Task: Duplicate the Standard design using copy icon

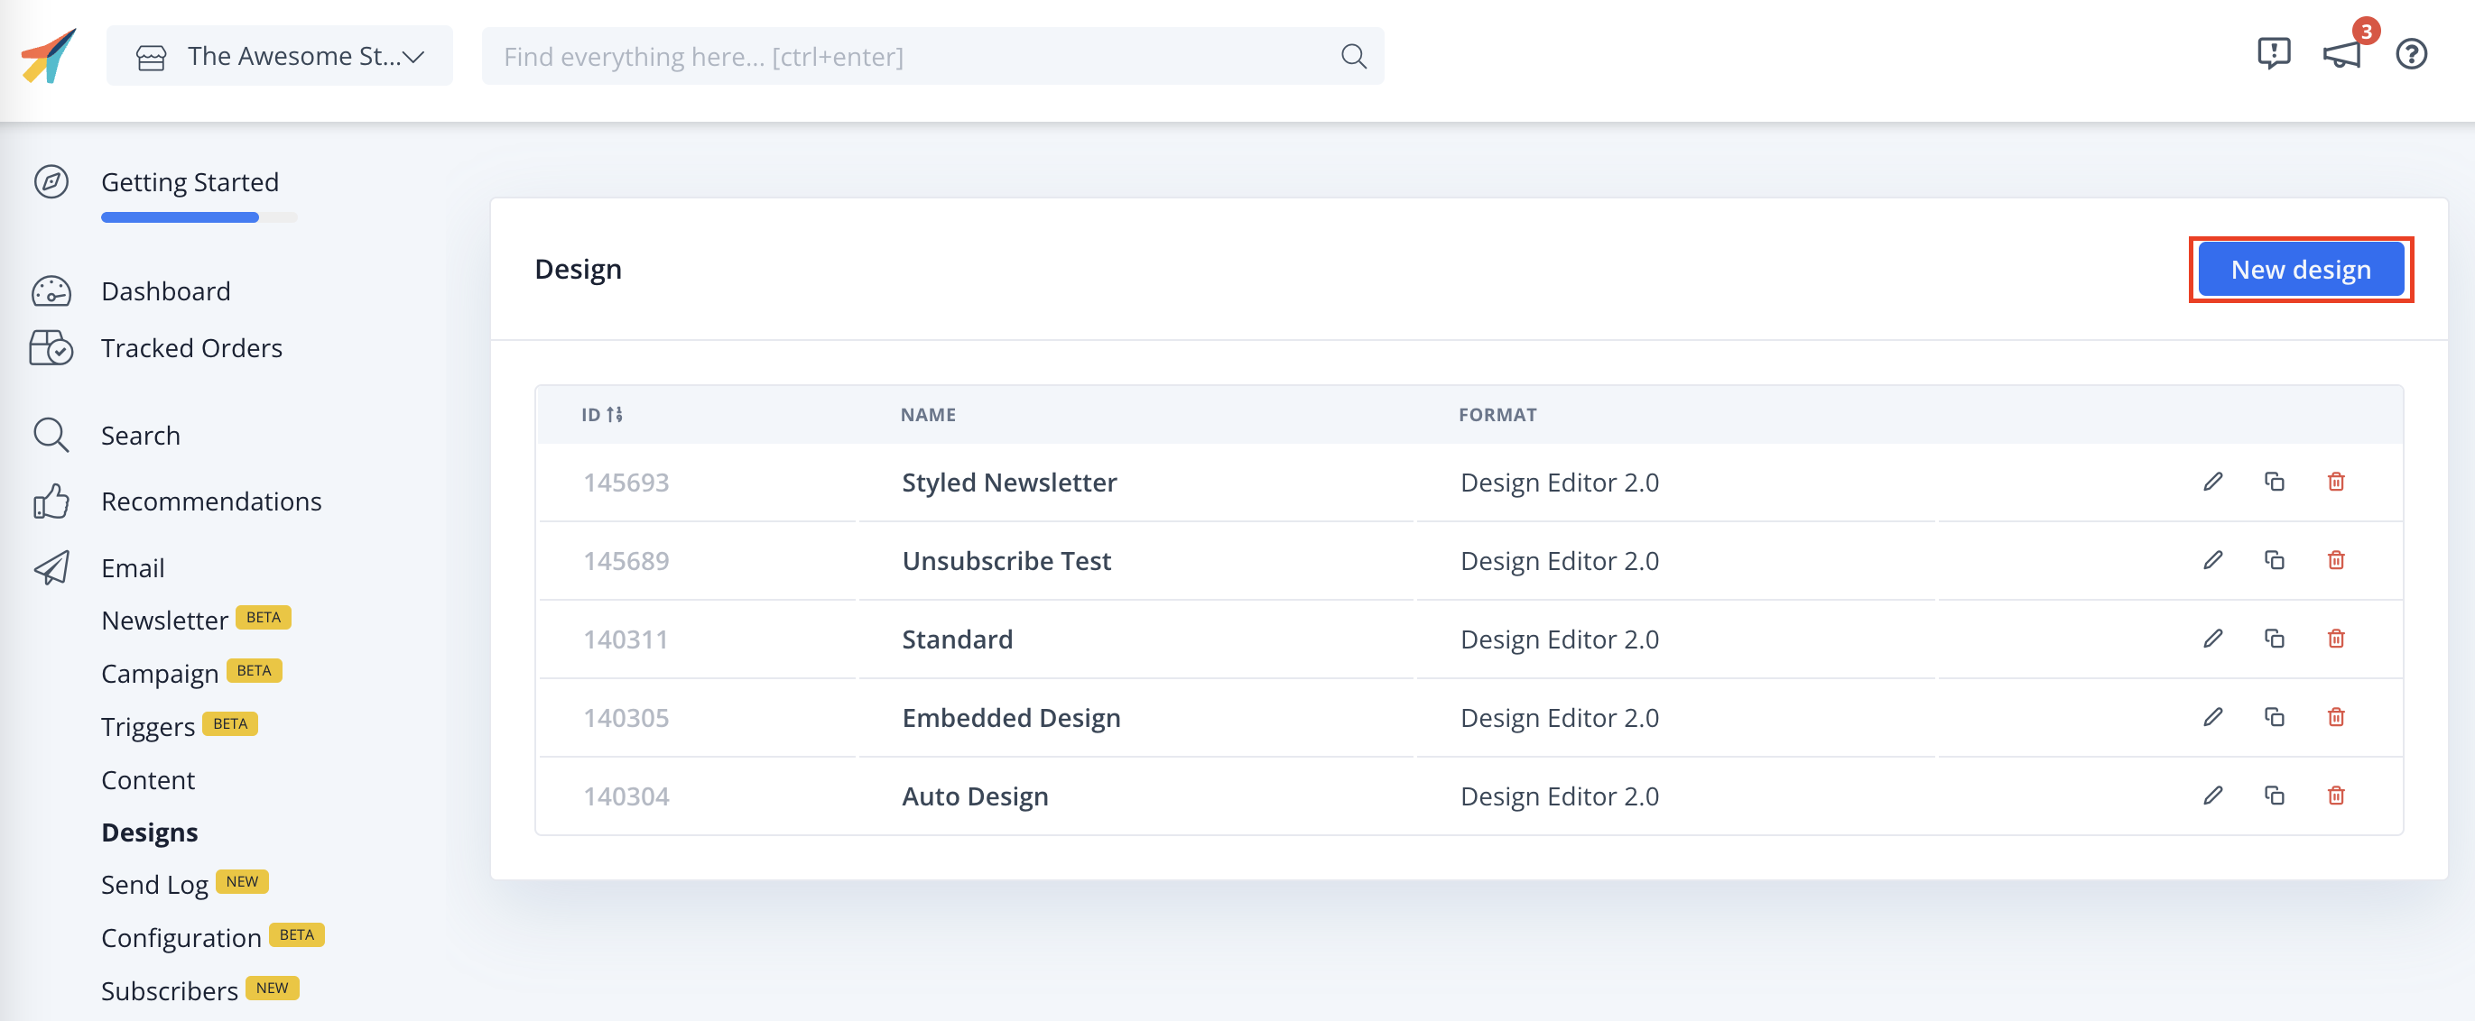Action: coord(2275,638)
